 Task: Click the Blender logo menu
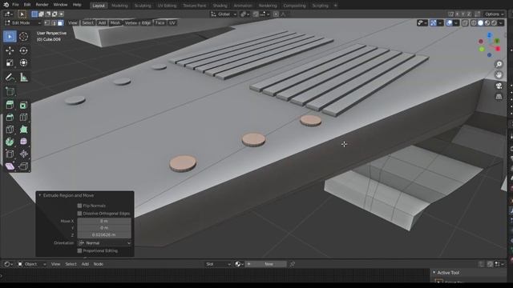(x=6, y=5)
